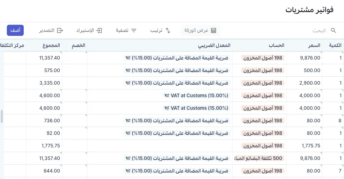The height and width of the screenshot is (179, 344).
Task: Click the فواتير مشتريات page title
Action: point(309,10)
